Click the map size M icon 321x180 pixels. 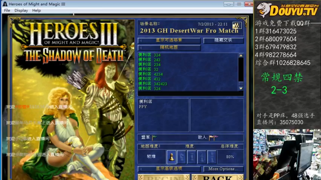[237, 25]
